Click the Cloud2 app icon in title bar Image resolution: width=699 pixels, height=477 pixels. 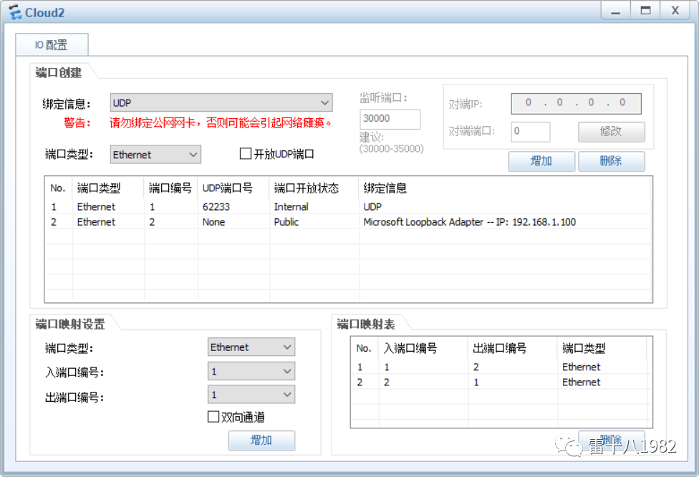click(15, 12)
